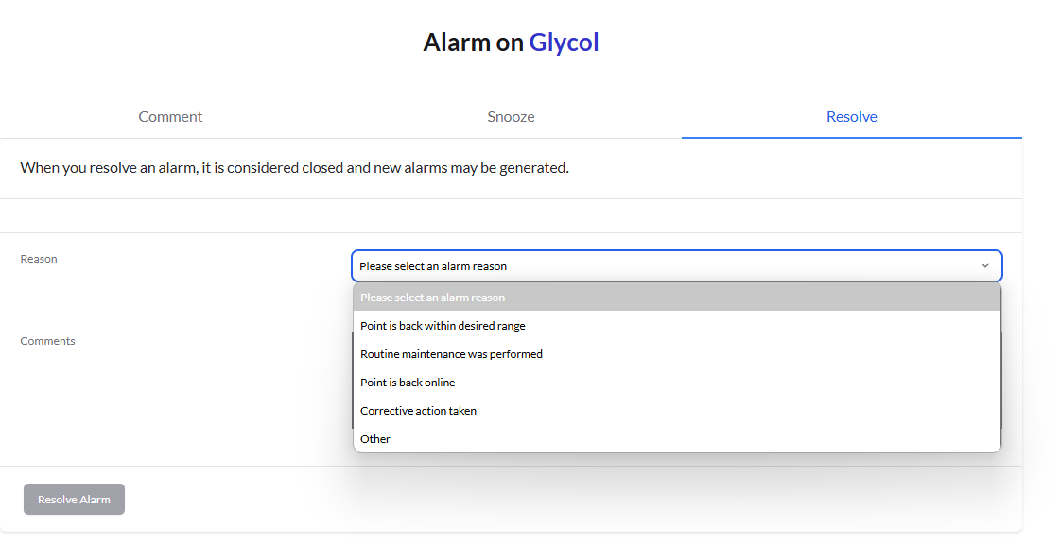
Task: Select 'Corrective action taken' reason
Action: (x=677, y=411)
